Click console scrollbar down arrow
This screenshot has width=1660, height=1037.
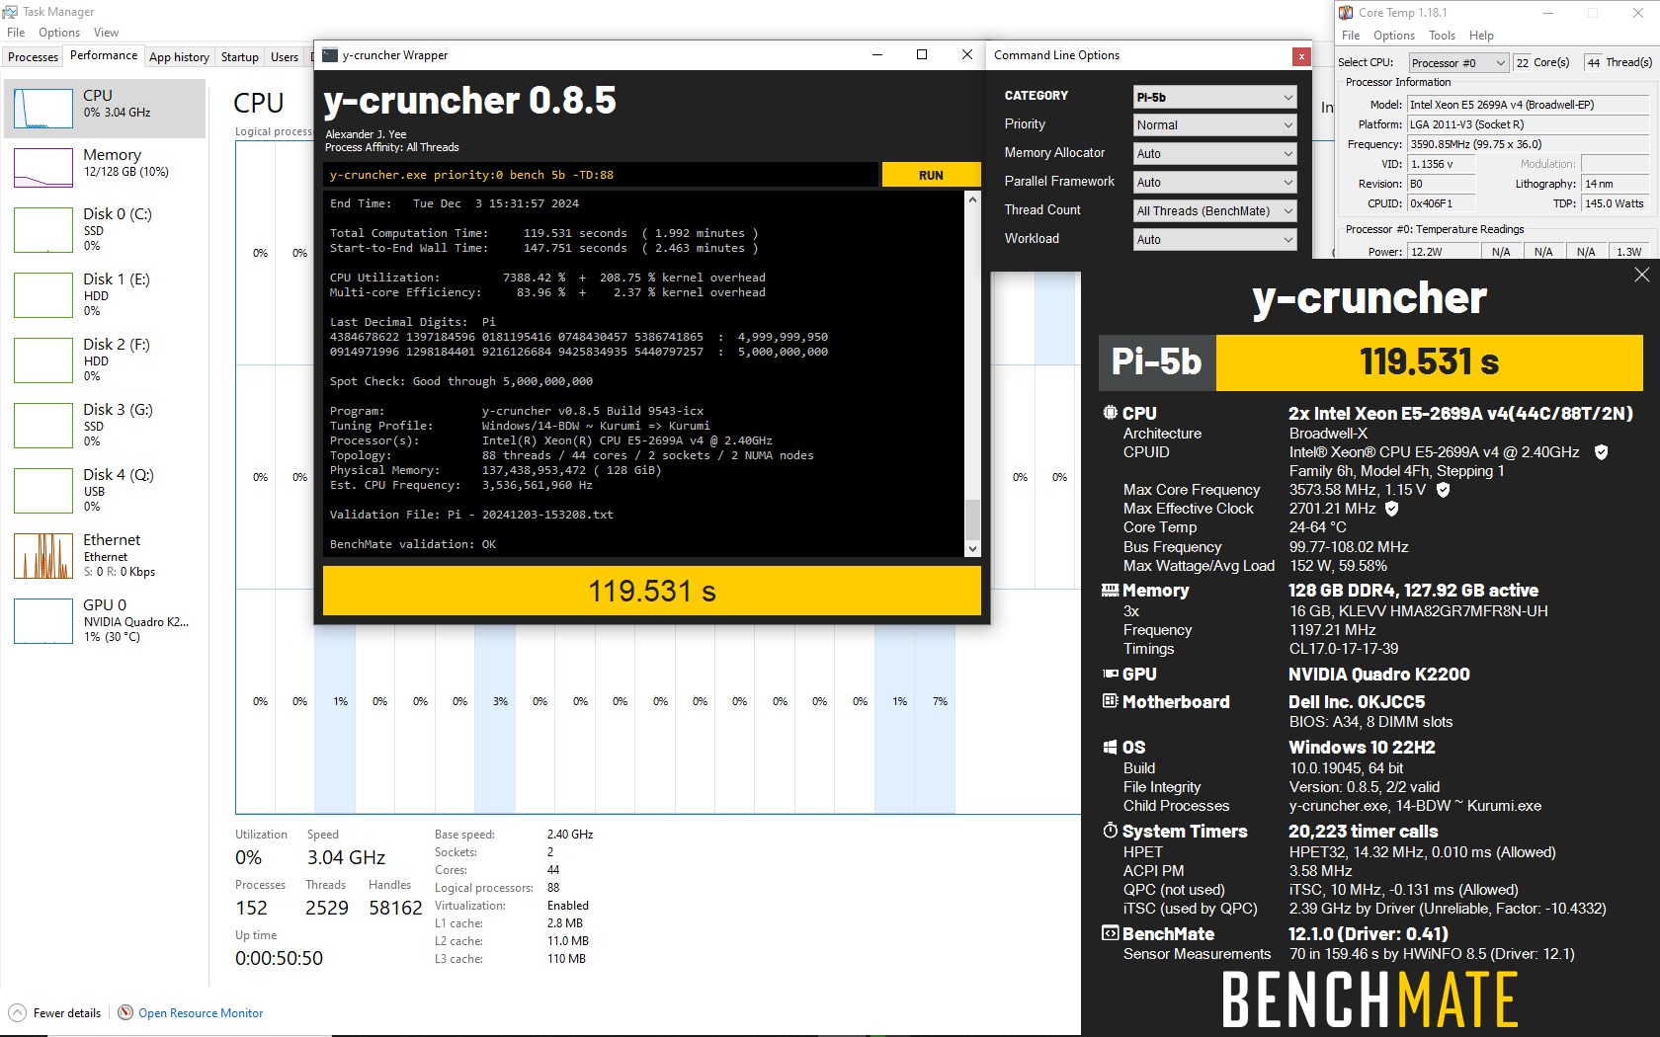[x=972, y=549]
